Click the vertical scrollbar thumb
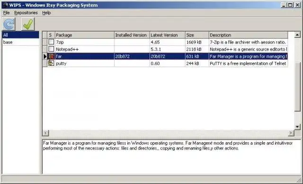The image size is (303, 184). click(x=297, y=87)
